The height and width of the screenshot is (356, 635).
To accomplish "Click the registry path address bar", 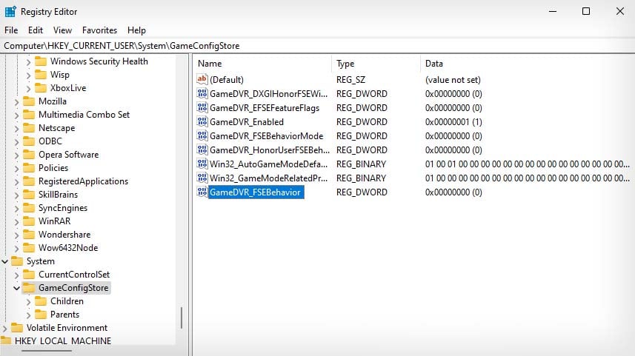I will click(x=317, y=46).
